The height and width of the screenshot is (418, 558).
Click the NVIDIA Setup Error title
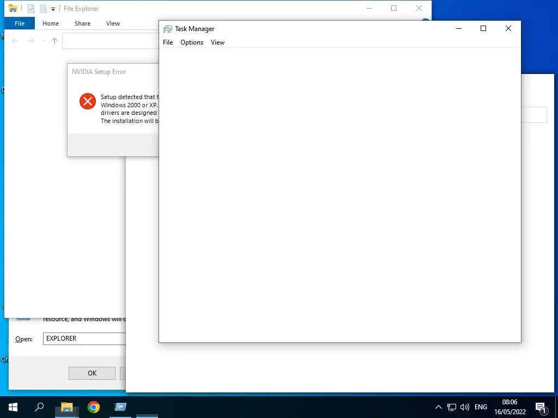pyautogui.click(x=99, y=72)
